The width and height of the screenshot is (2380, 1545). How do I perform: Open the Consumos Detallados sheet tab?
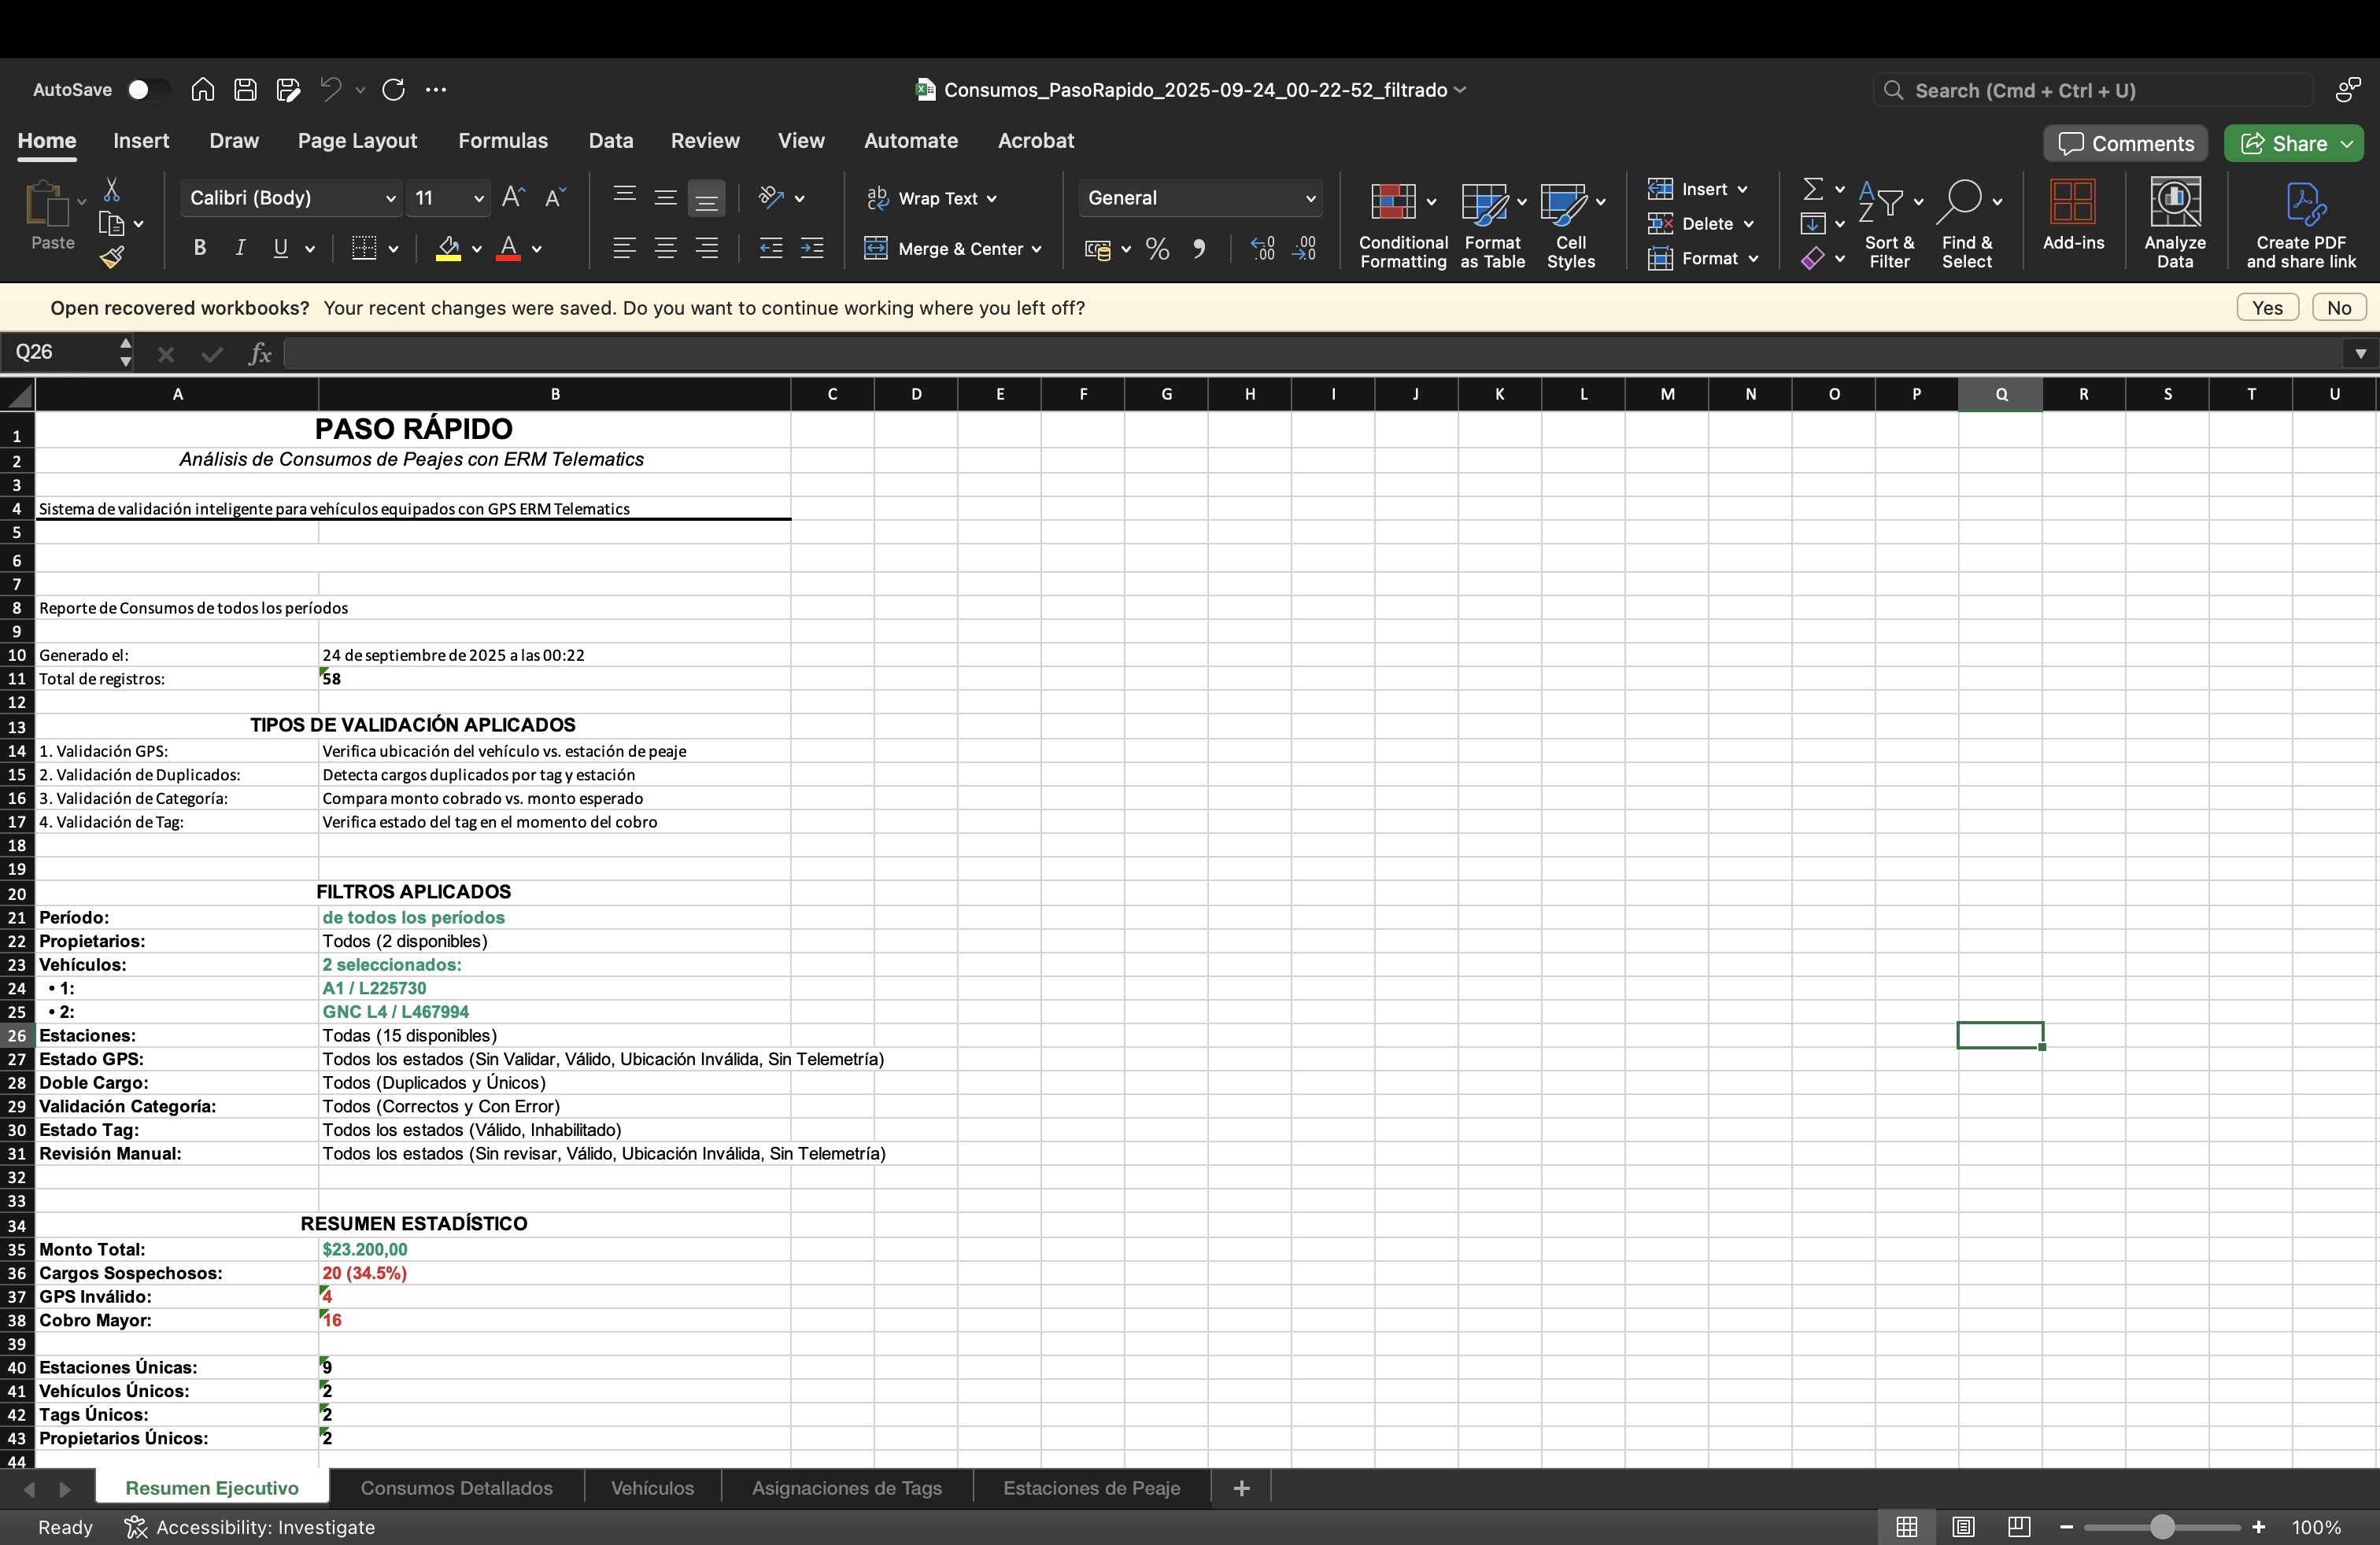click(x=457, y=1487)
